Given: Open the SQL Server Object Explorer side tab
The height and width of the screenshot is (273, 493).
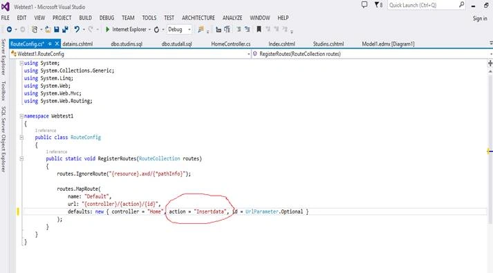Looking at the screenshot, I should 3,139.
